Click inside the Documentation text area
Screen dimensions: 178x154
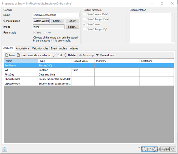click(150, 28)
